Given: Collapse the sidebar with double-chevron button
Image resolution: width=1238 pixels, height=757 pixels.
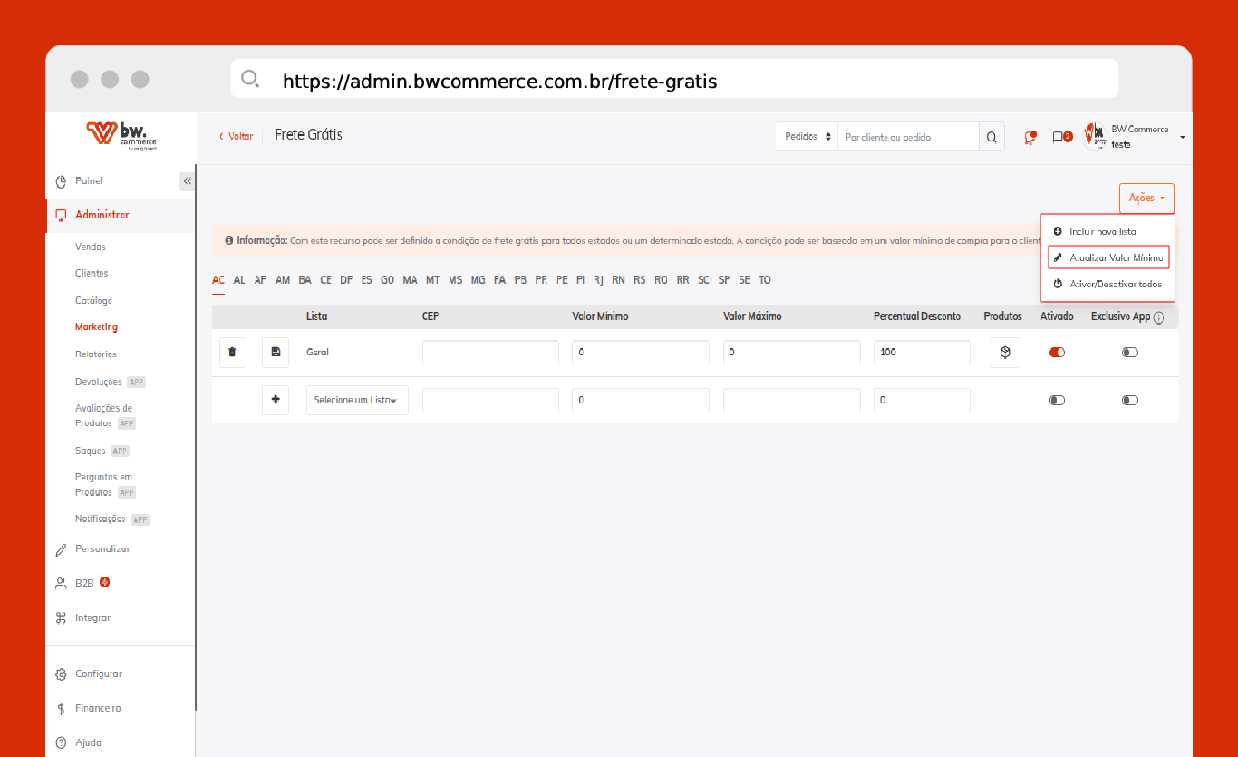Looking at the screenshot, I should 187,181.
